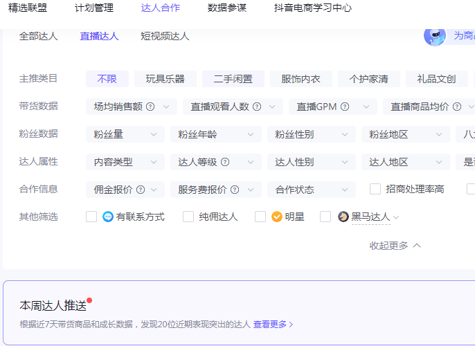Image resolution: width=475 pixels, height=346 pixels.
Task: Click help icon next to 直播GPM
Action: click(345, 107)
